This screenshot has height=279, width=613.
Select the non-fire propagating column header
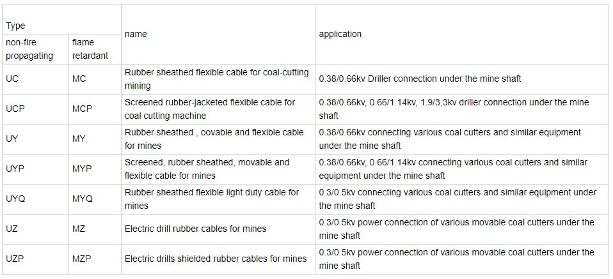click(x=36, y=49)
